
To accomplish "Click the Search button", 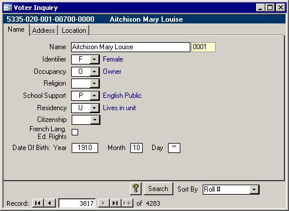I will click(x=158, y=189).
